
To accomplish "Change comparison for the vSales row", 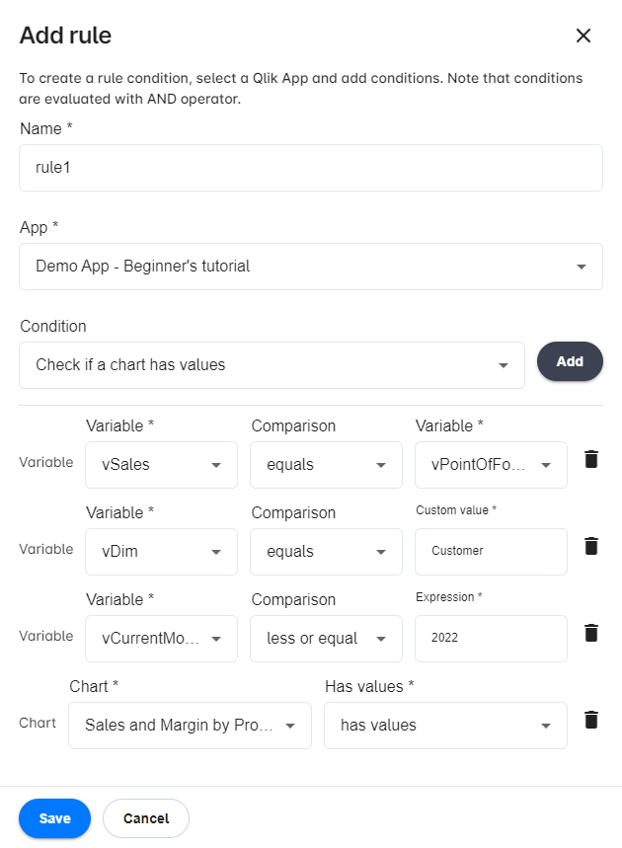I will pos(326,465).
